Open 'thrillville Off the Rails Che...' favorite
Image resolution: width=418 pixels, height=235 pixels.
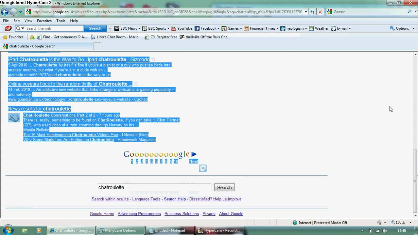[x=205, y=37]
